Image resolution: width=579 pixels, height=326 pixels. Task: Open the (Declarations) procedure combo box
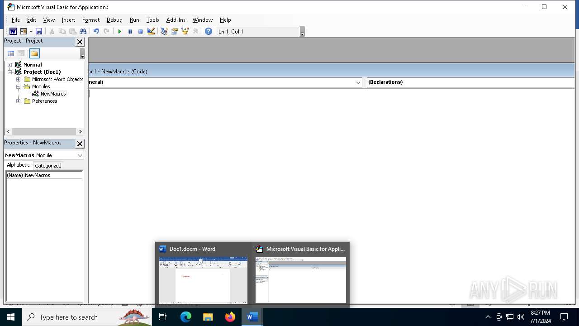pos(470,82)
